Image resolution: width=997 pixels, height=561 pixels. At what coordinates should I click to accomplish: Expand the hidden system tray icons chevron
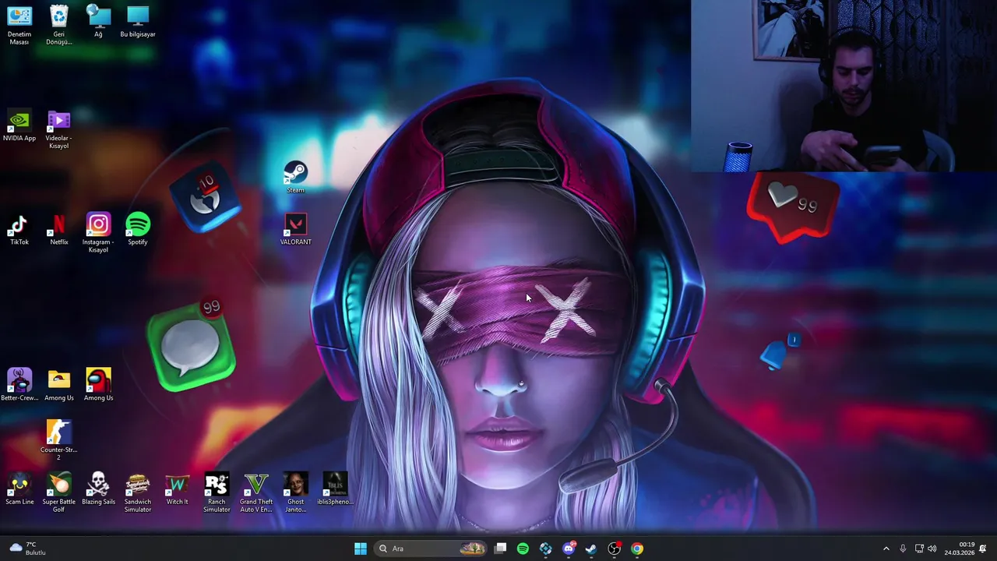(886, 549)
